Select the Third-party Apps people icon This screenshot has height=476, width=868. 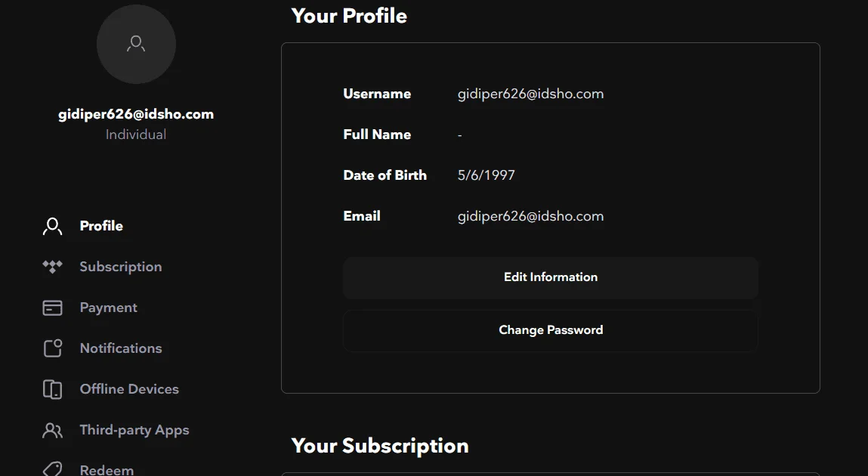[53, 430]
